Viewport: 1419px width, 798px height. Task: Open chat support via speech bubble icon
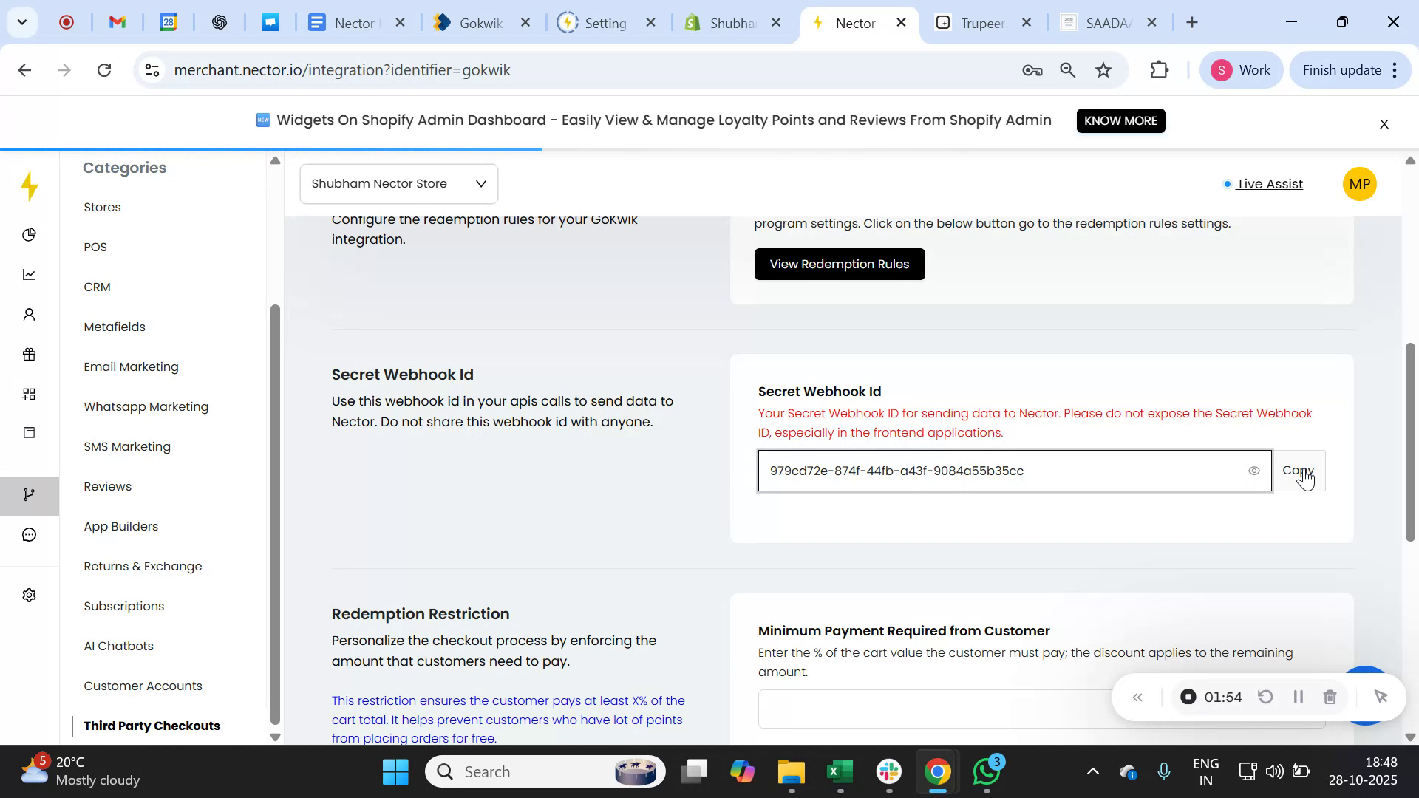pos(30,533)
